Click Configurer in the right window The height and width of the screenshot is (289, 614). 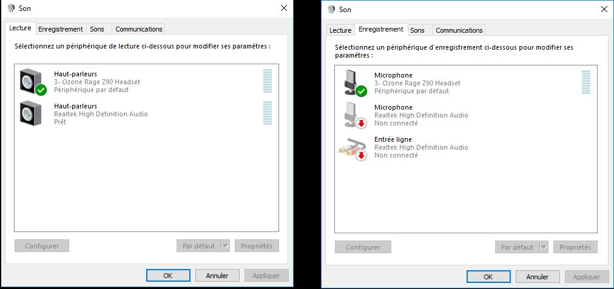pos(363,247)
